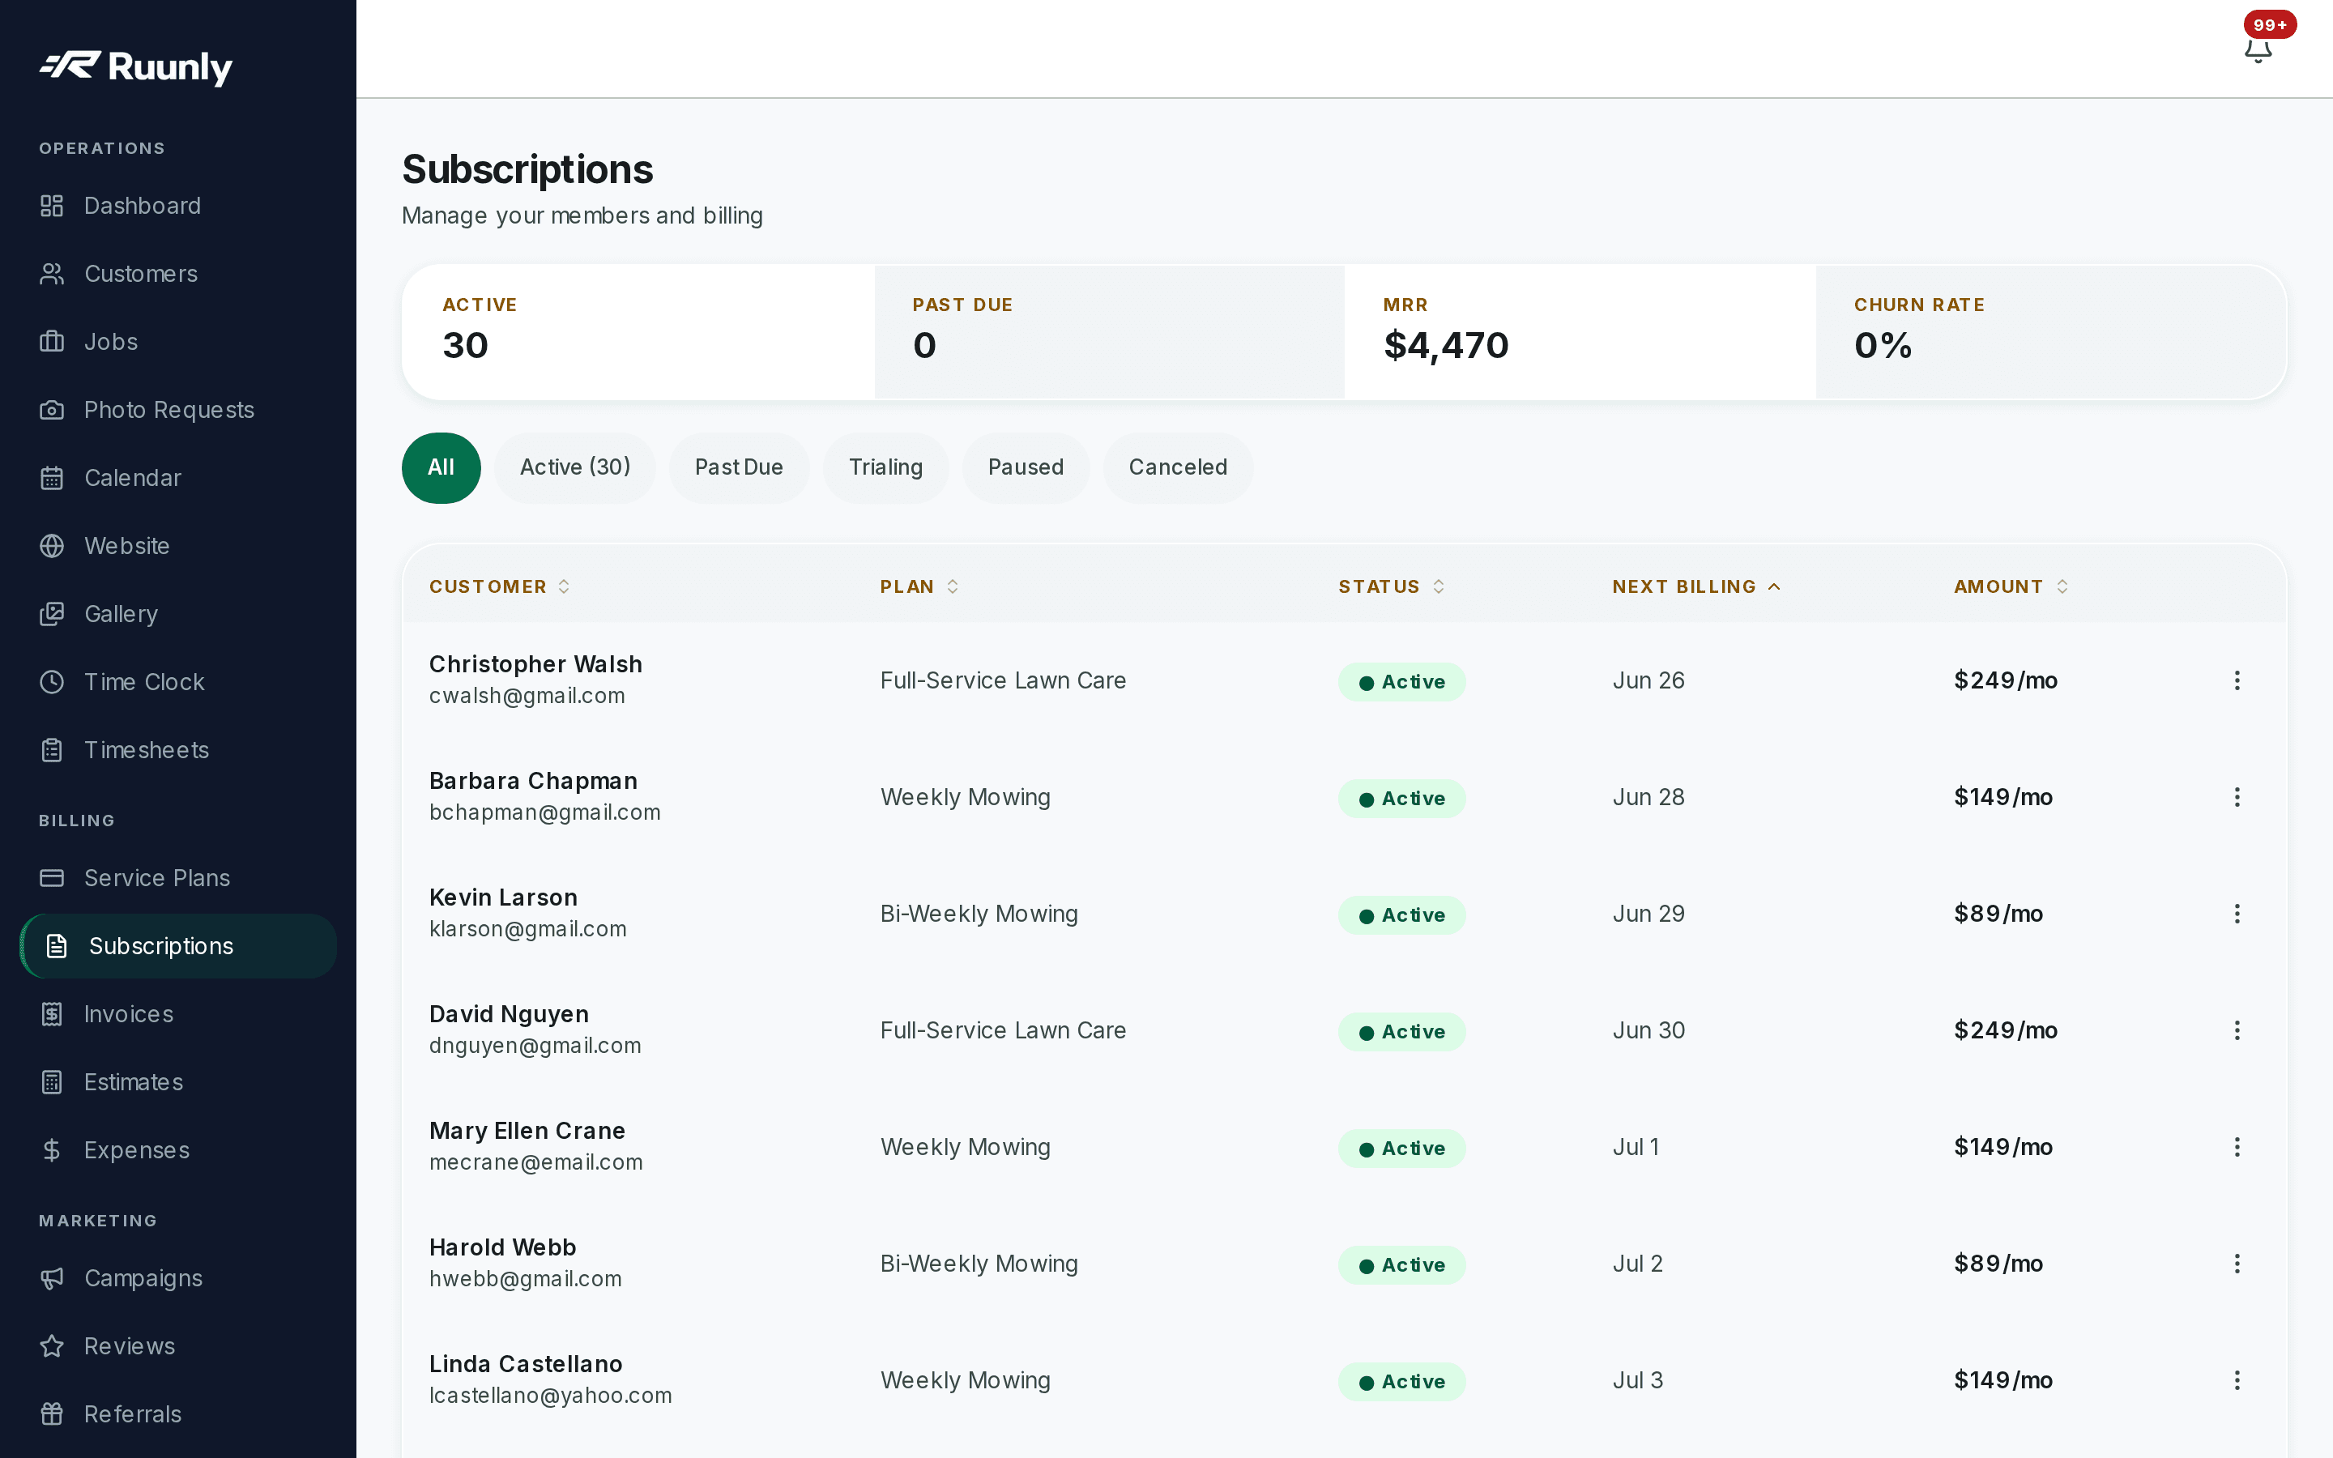Click Christopher Walsh customer name
This screenshot has height=1458, width=2333.
[x=535, y=664]
